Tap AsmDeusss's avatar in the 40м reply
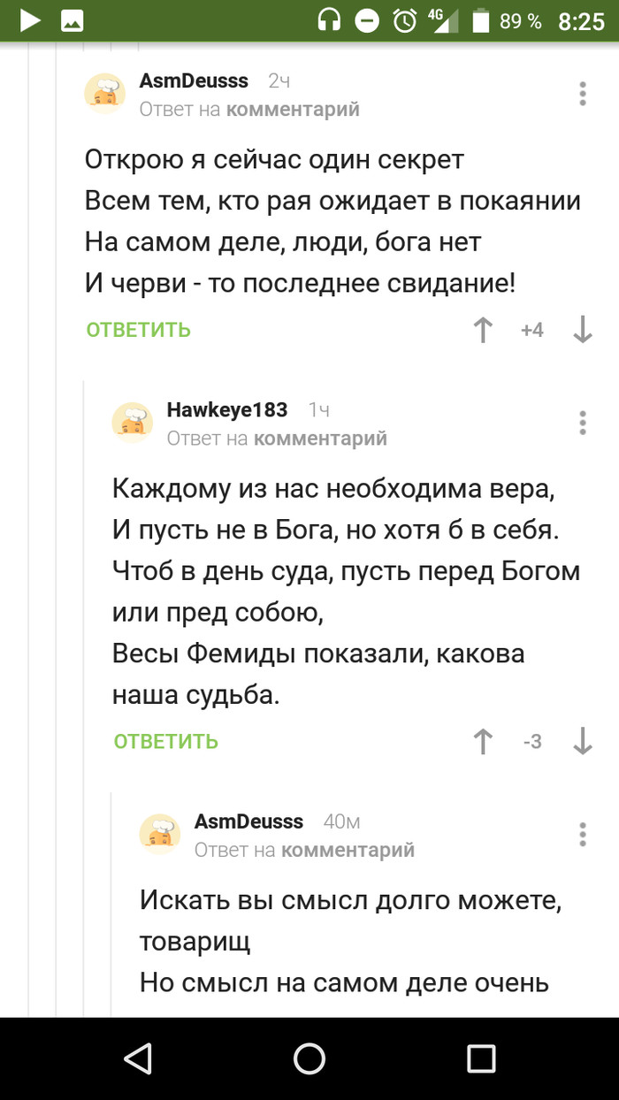Image resolution: width=619 pixels, height=1100 pixels. 160,835
